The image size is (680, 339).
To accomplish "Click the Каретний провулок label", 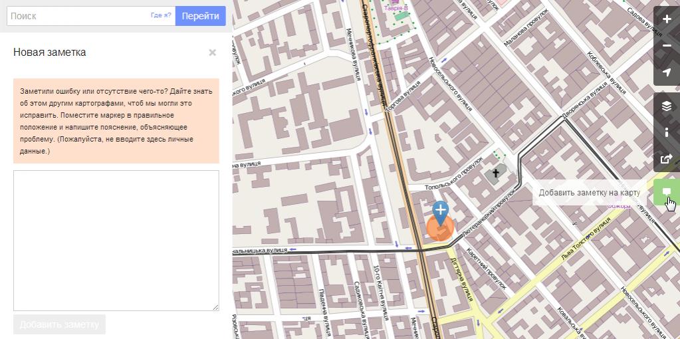I will [486, 269].
